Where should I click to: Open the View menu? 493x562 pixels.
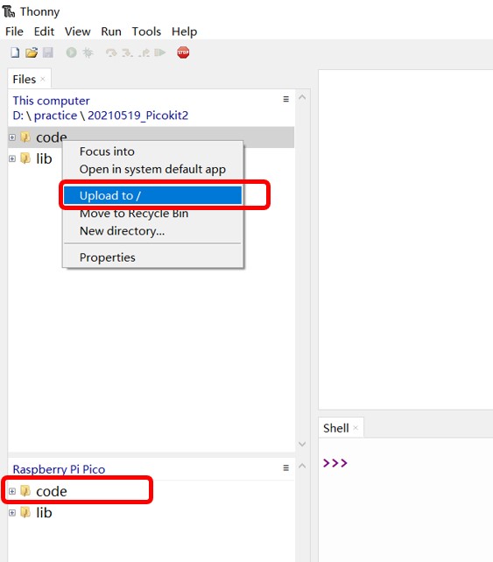coord(77,32)
